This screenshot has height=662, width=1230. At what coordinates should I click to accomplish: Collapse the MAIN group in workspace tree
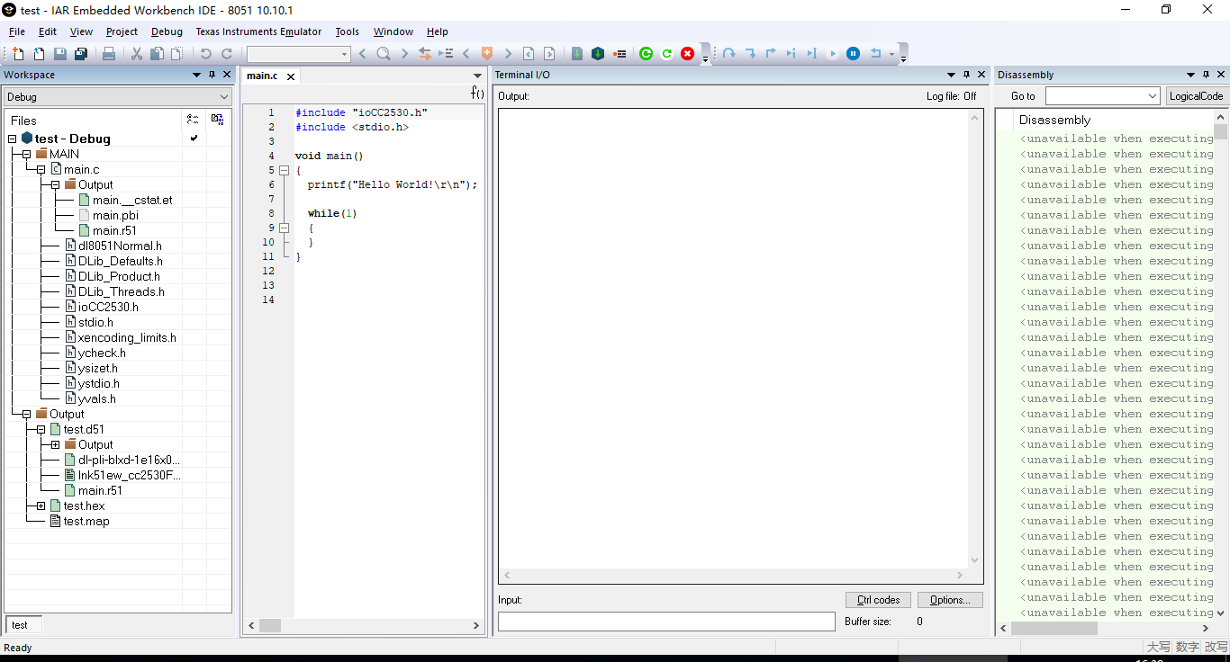pyautogui.click(x=27, y=154)
